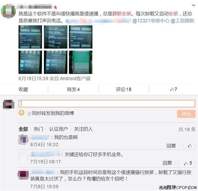Click the @12321举报中心 mention link
Viewport: 198px width, 191px height.
tap(151, 21)
